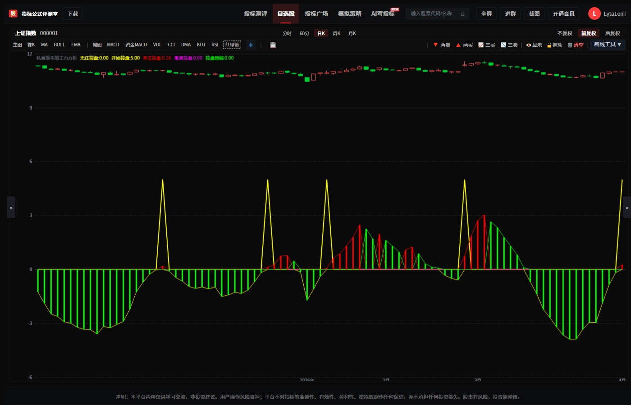Switch to the 周K timeframe
This screenshot has width=631, height=405.
click(x=337, y=33)
